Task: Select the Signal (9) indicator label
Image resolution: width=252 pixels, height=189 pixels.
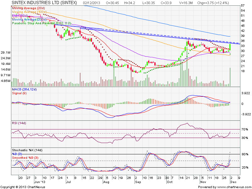Action: [x=19, y=93]
